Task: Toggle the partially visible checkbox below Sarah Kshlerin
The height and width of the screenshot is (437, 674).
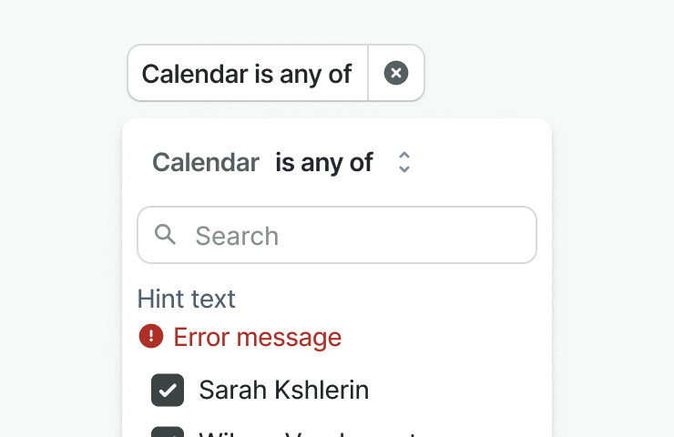Action: coord(168,432)
